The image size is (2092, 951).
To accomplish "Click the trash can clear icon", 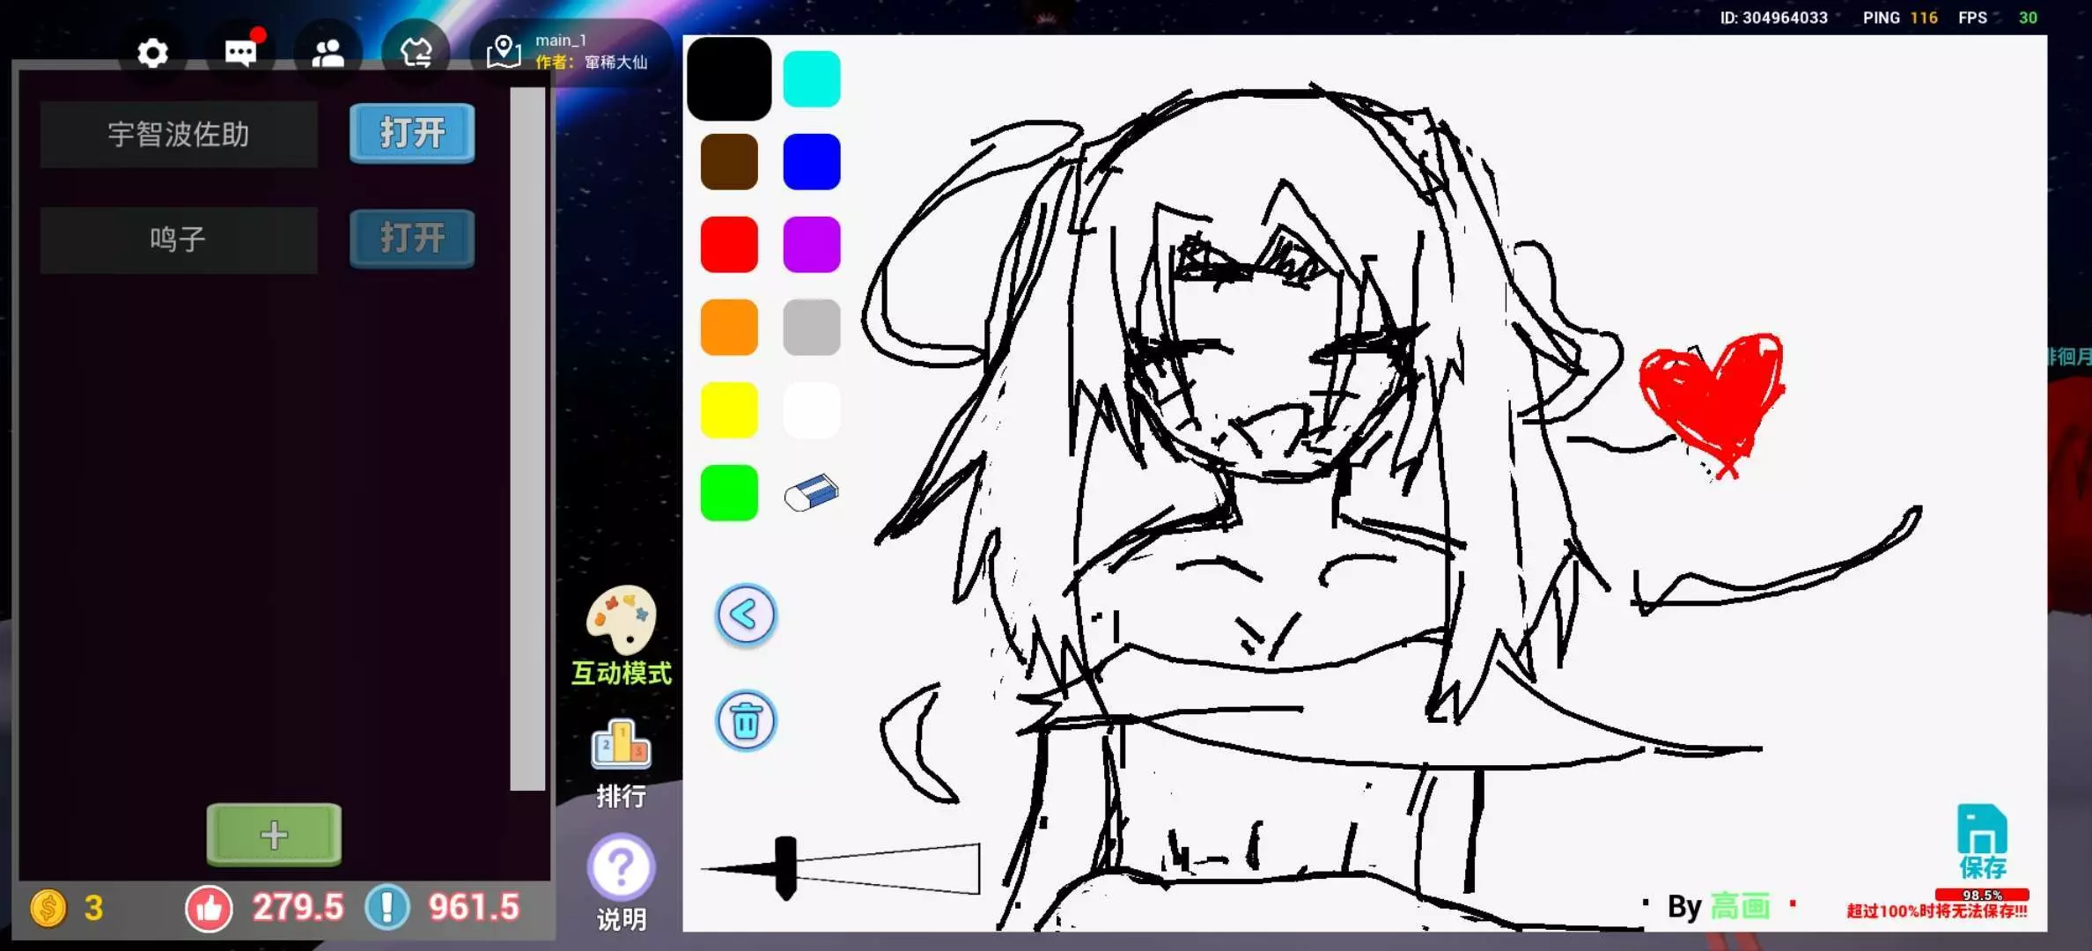I will [746, 721].
